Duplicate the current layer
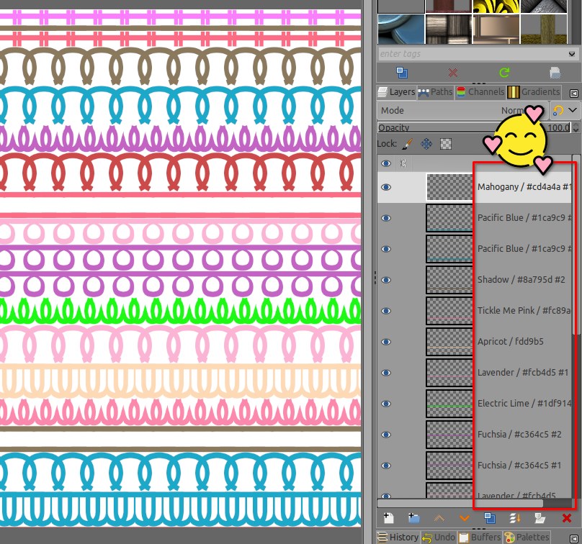The width and height of the screenshot is (582, 544). click(490, 518)
